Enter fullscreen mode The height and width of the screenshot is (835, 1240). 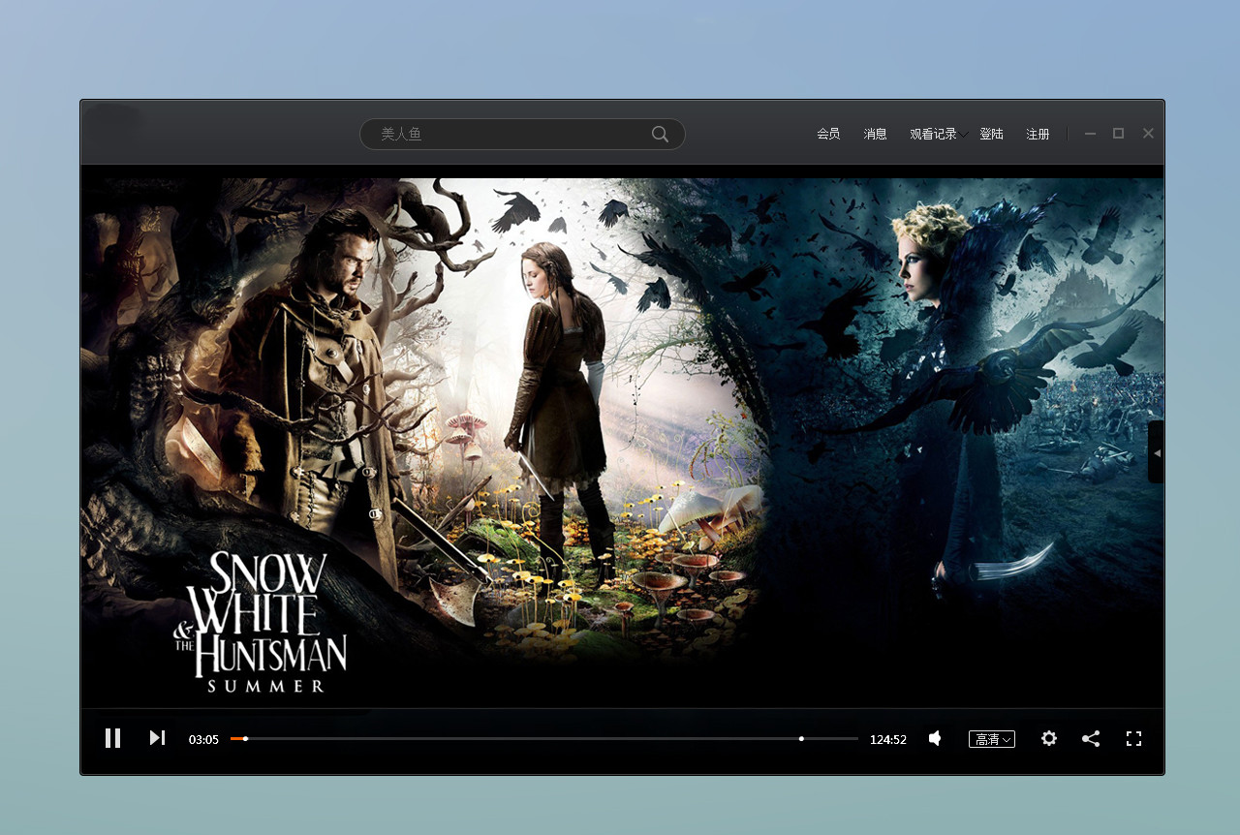[1133, 738]
